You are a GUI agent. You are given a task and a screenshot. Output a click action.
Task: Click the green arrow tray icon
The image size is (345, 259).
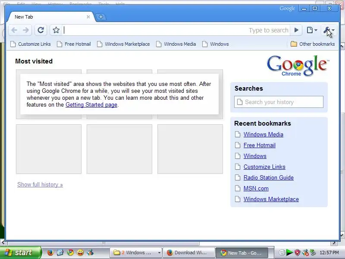pos(289,253)
